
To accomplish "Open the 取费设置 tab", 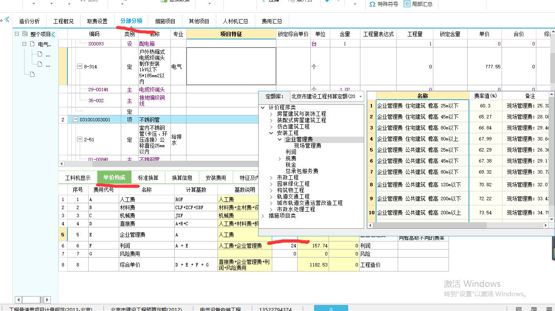I will pyautogui.click(x=97, y=21).
